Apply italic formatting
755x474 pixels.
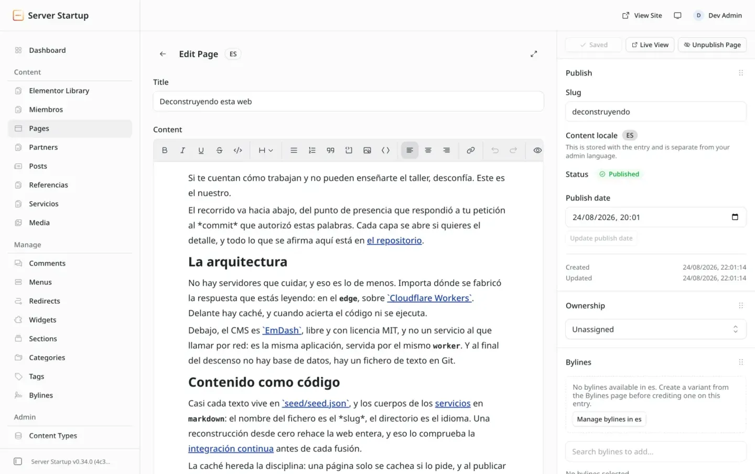(x=182, y=150)
